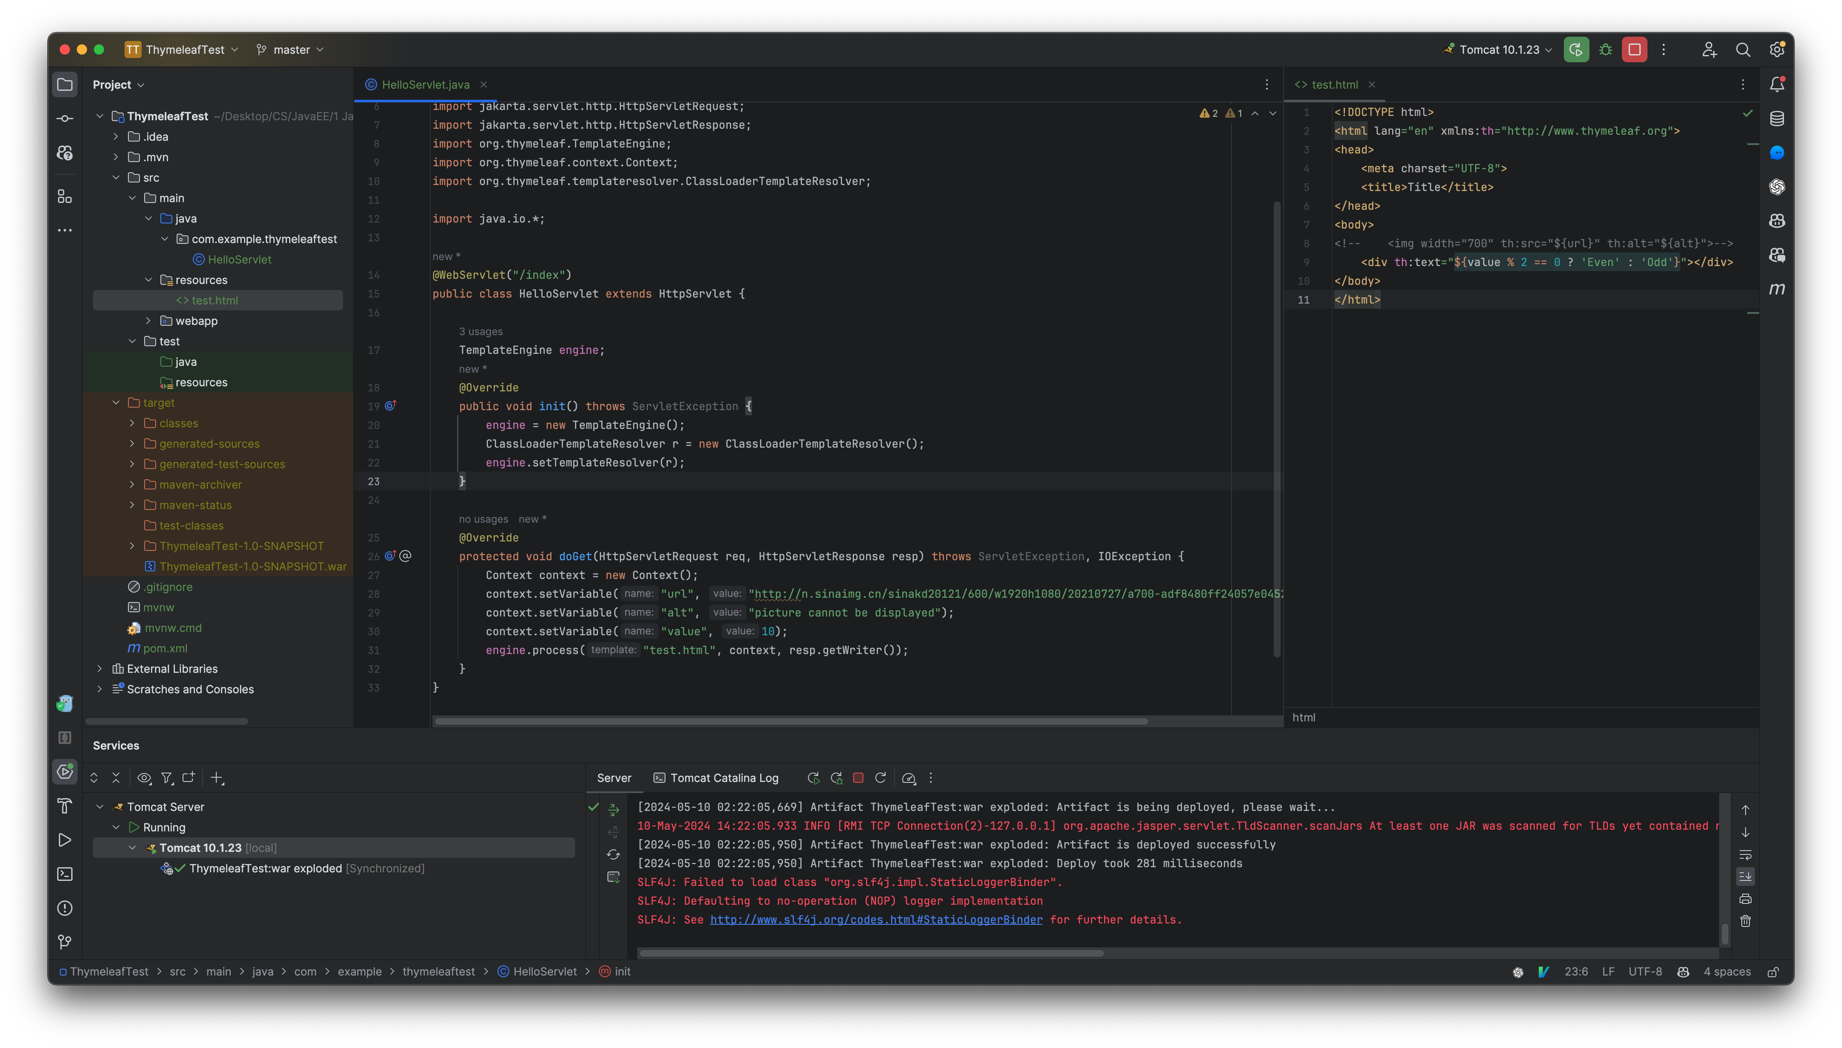Start the Debug session from the title bar
1842x1048 pixels.
(1606, 49)
